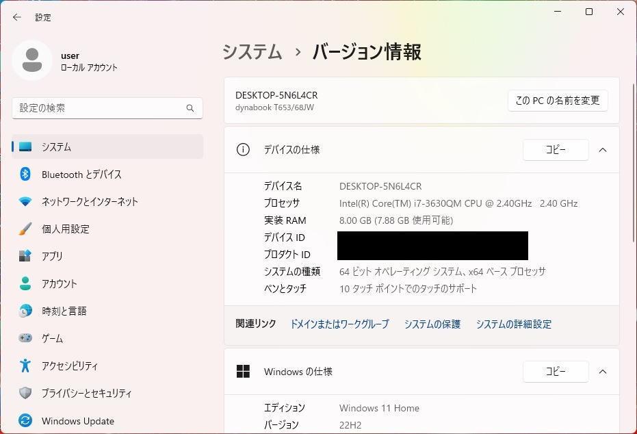Maximize the settings window

[x=589, y=12]
